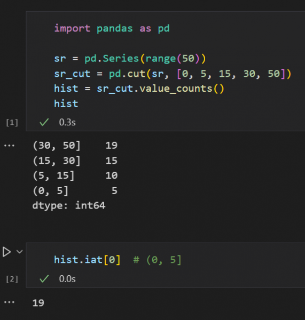The width and height of the screenshot is (305, 320).
Task: Click green success checkmark of cell 1
Action: coord(44,122)
